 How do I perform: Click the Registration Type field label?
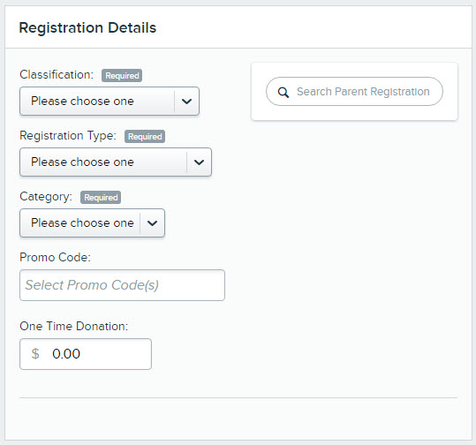click(x=68, y=136)
